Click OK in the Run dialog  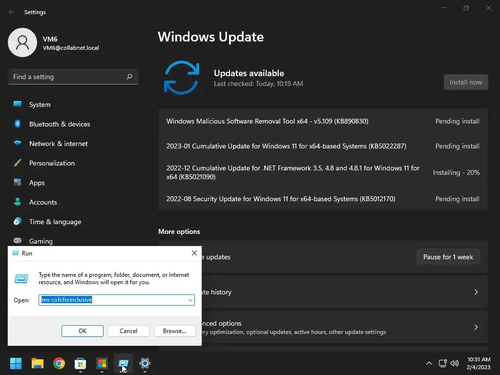(82, 331)
